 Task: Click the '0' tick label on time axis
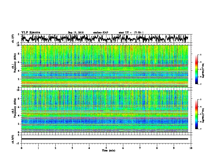click(21, 148)
